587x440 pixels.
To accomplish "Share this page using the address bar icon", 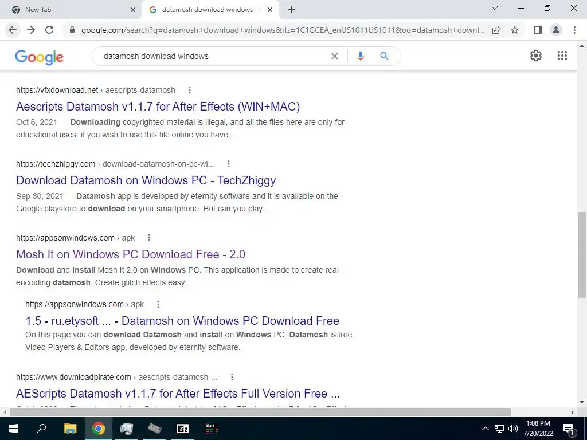I will 496,30.
